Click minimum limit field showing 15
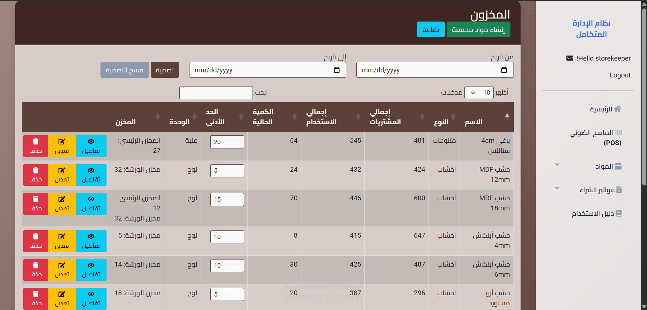This screenshot has width=647, height=310. click(x=227, y=200)
